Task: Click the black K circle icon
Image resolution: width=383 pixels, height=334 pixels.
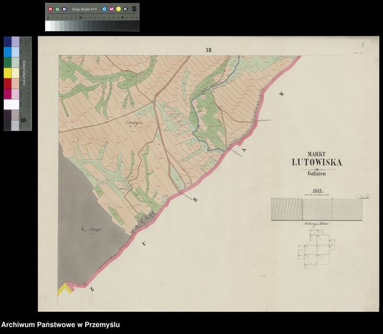Action: tap(125, 9)
